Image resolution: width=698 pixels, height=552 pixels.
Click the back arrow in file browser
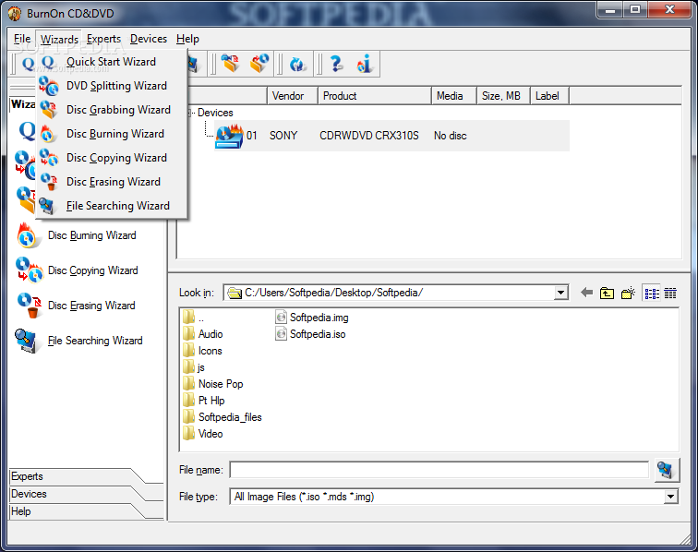coord(586,293)
